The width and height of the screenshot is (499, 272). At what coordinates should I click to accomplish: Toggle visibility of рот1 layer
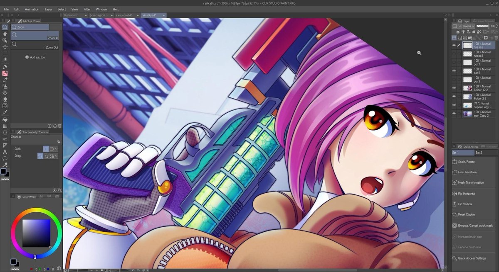tap(454, 63)
